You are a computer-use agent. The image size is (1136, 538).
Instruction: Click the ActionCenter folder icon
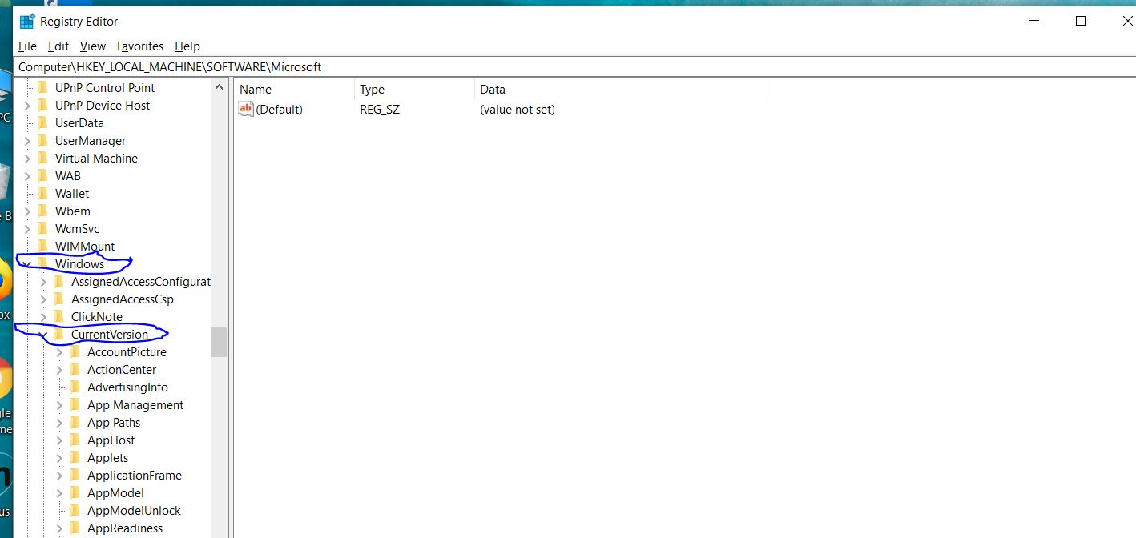pos(75,369)
